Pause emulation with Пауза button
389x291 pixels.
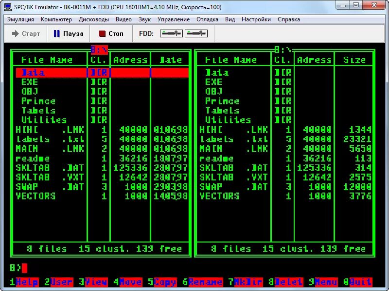point(69,33)
